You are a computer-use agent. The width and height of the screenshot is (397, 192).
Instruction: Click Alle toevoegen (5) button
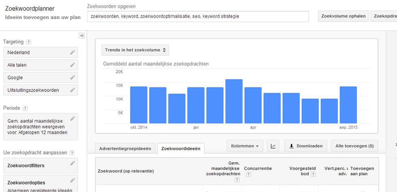[x=354, y=146]
